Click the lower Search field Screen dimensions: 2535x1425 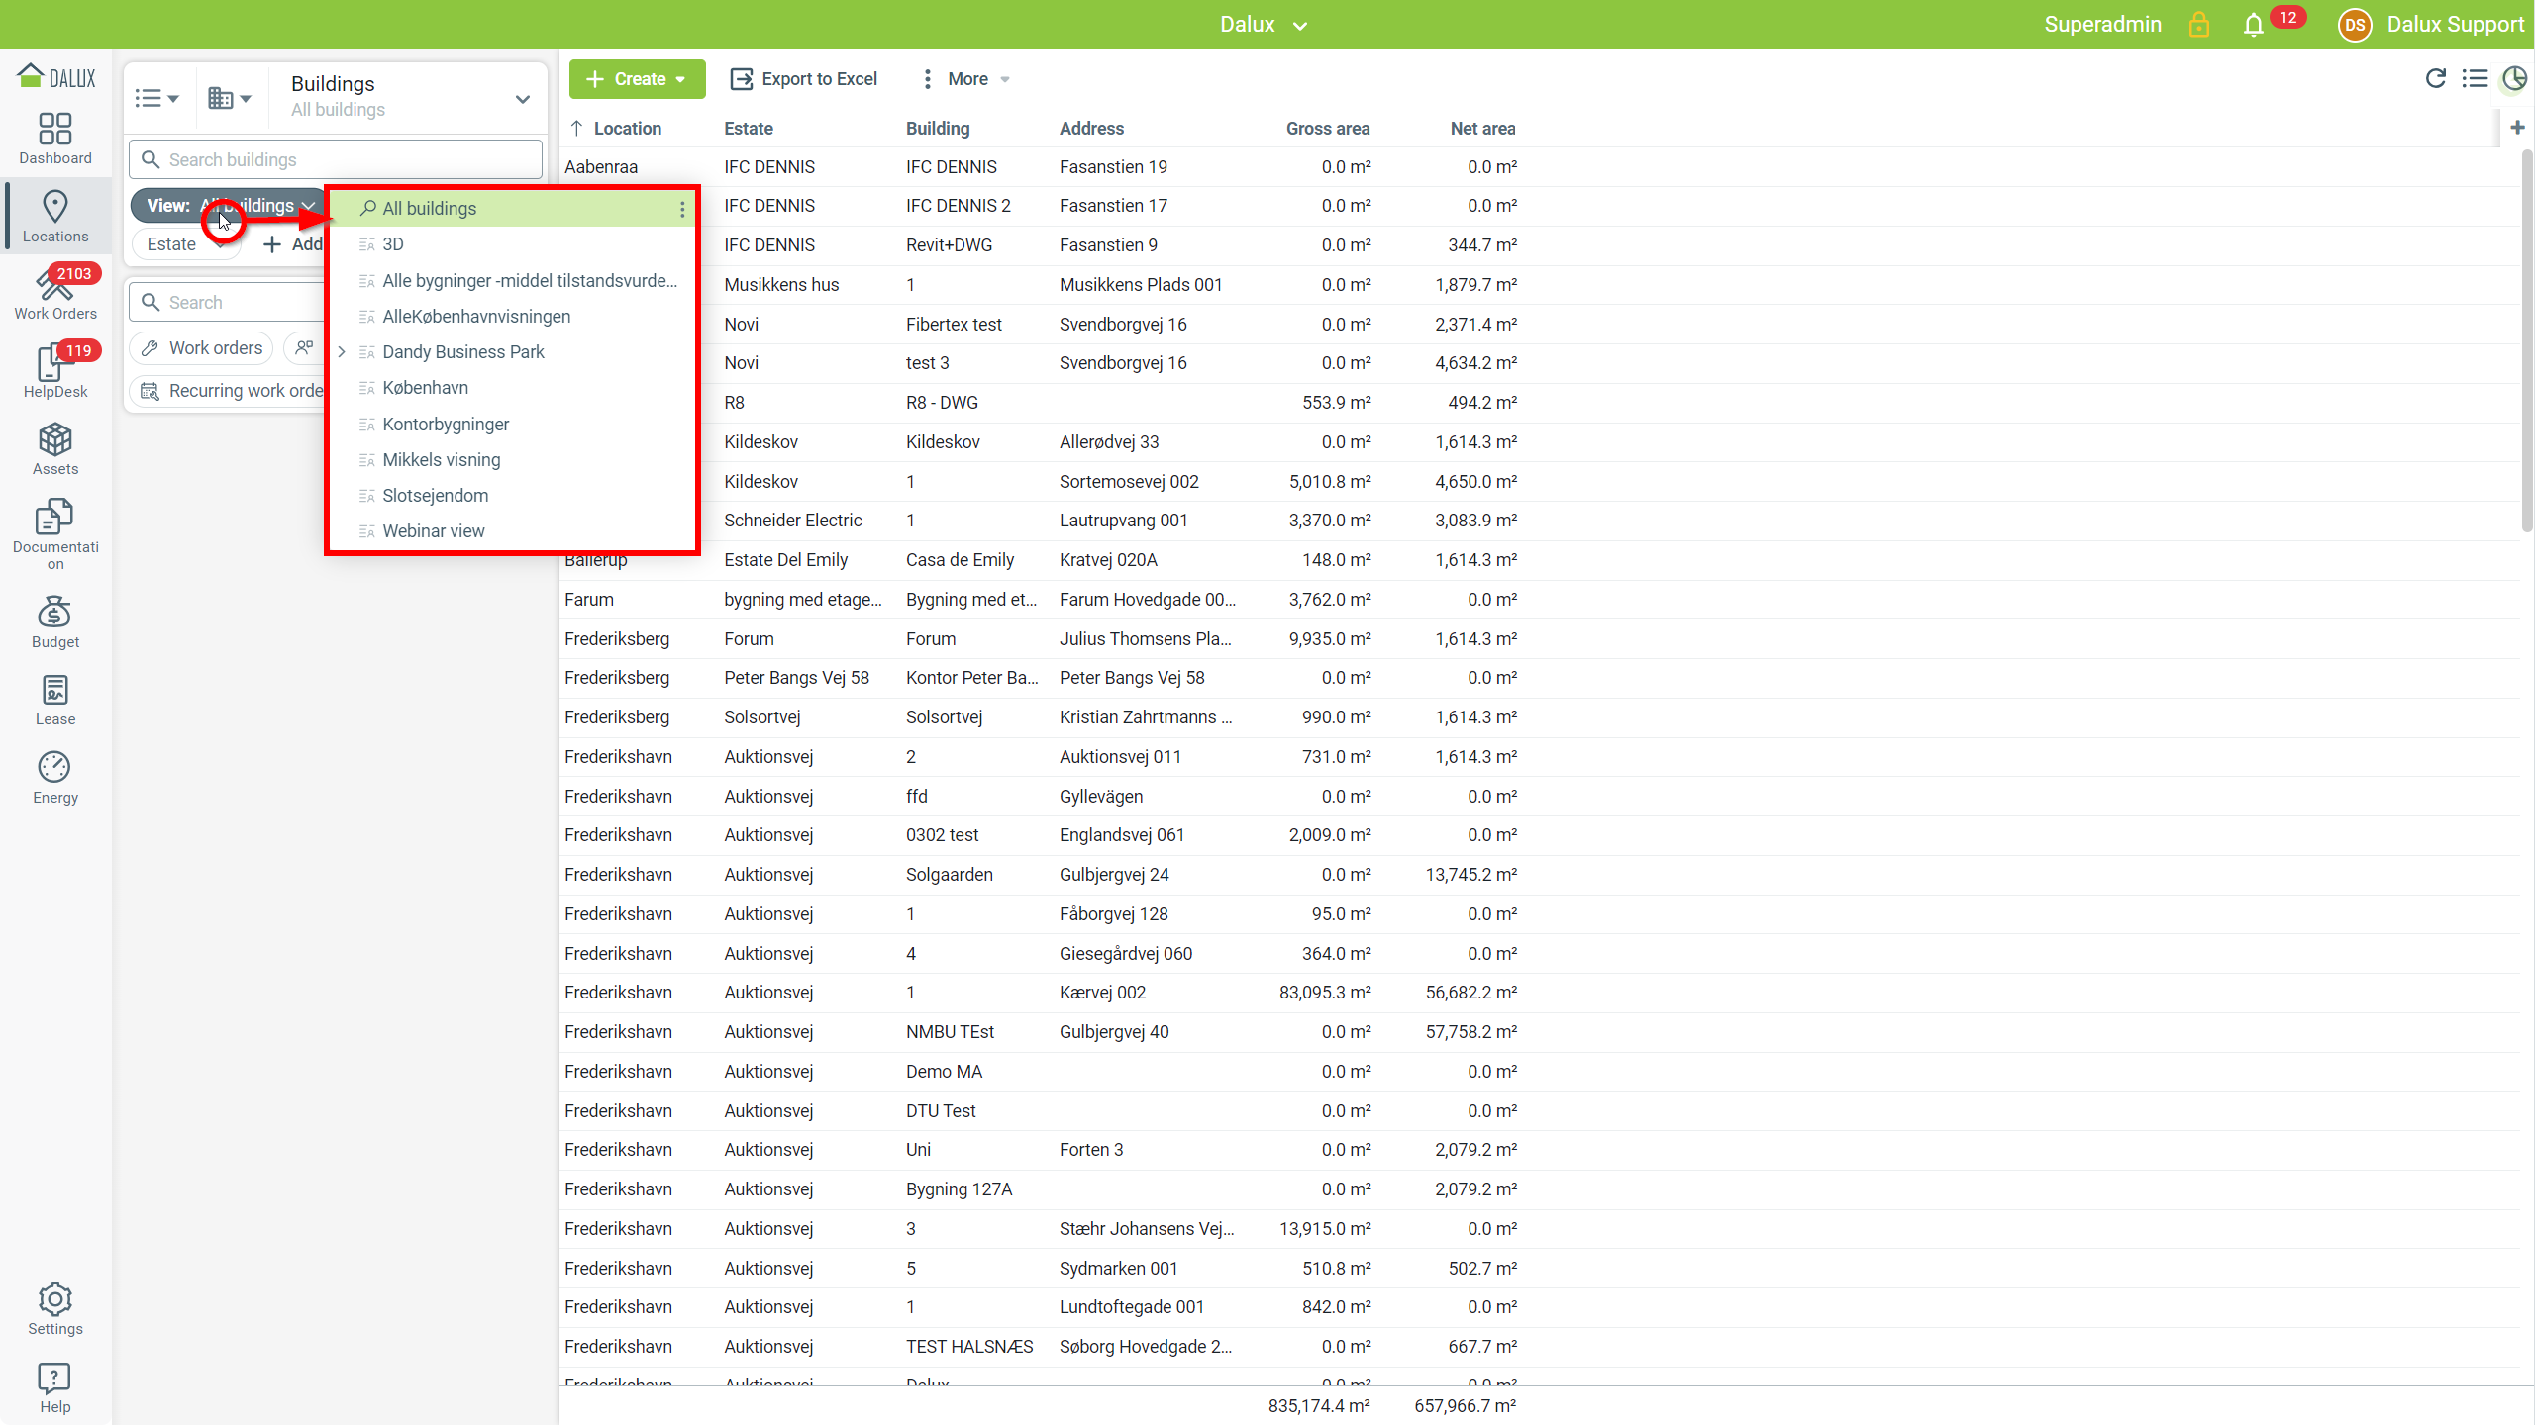pyautogui.click(x=228, y=303)
